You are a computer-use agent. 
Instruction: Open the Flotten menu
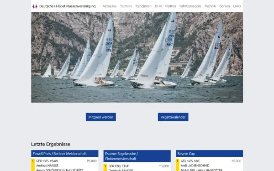tap(170, 6)
